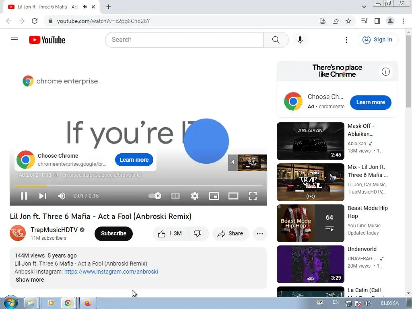
Task: Open Beast Mode Hip Hop playlist thumbnail
Action: coord(310,223)
